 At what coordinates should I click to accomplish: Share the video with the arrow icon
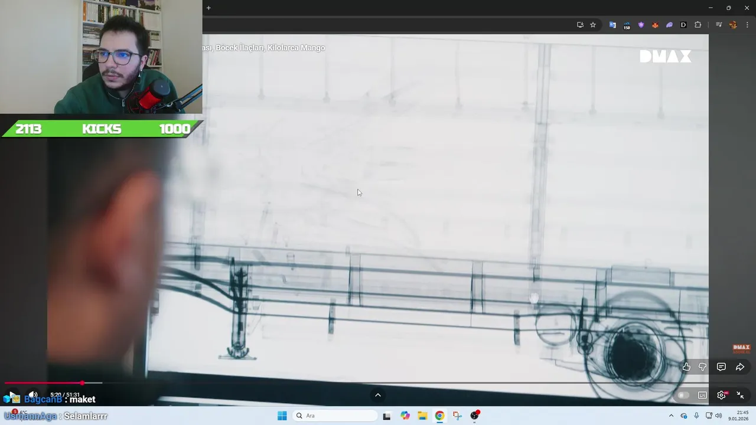(x=740, y=367)
